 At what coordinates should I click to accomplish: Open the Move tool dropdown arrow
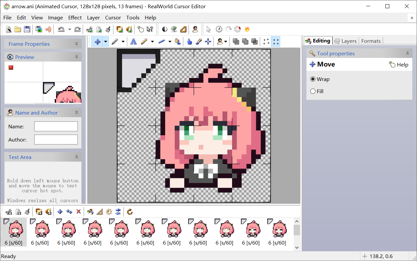tap(105, 41)
